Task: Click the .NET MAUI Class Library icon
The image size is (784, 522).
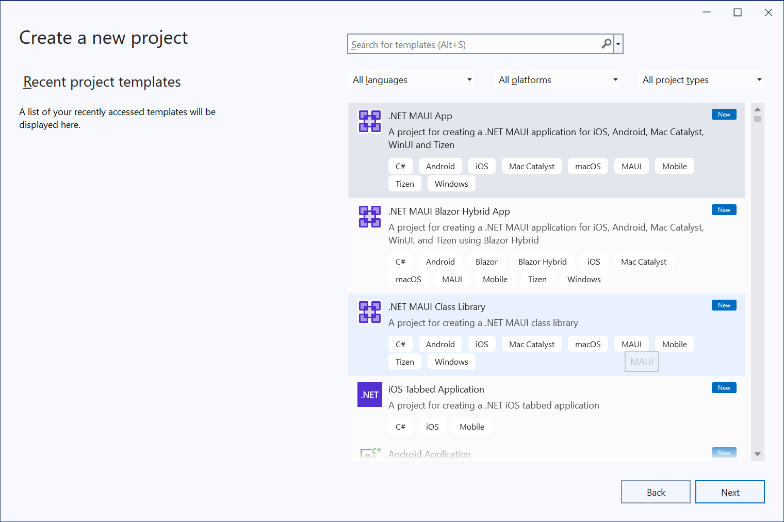Action: pyautogui.click(x=370, y=312)
